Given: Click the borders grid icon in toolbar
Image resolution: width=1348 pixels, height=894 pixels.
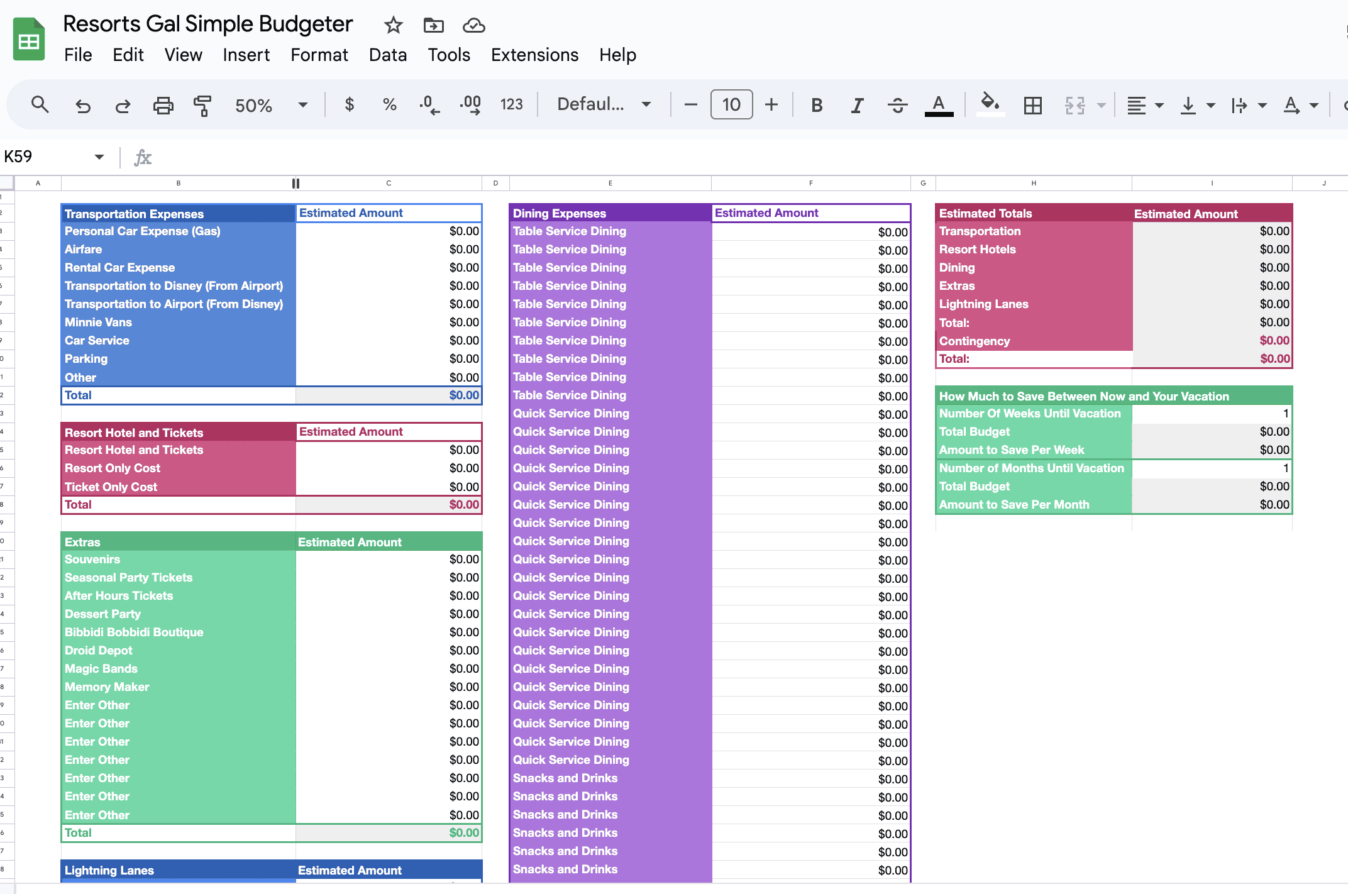Looking at the screenshot, I should pyautogui.click(x=1033, y=105).
